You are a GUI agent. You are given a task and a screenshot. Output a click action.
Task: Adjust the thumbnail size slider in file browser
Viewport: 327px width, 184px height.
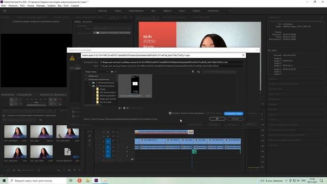pyautogui.click(x=135, y=108)
